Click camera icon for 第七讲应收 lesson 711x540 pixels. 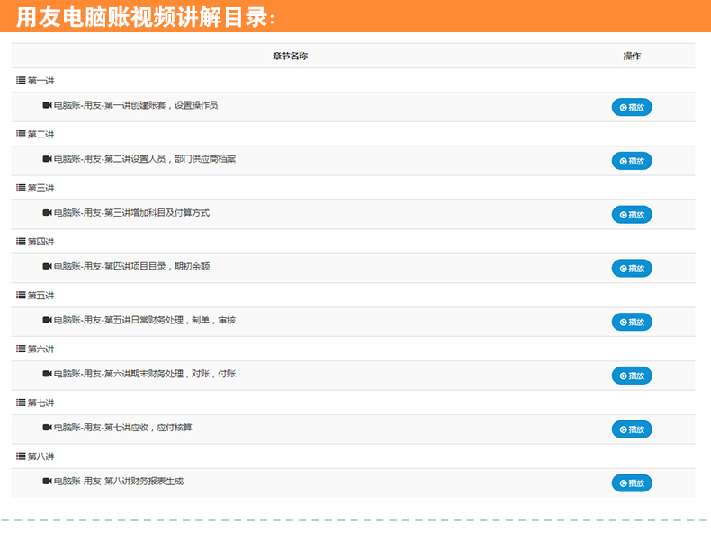coord(47,428)
